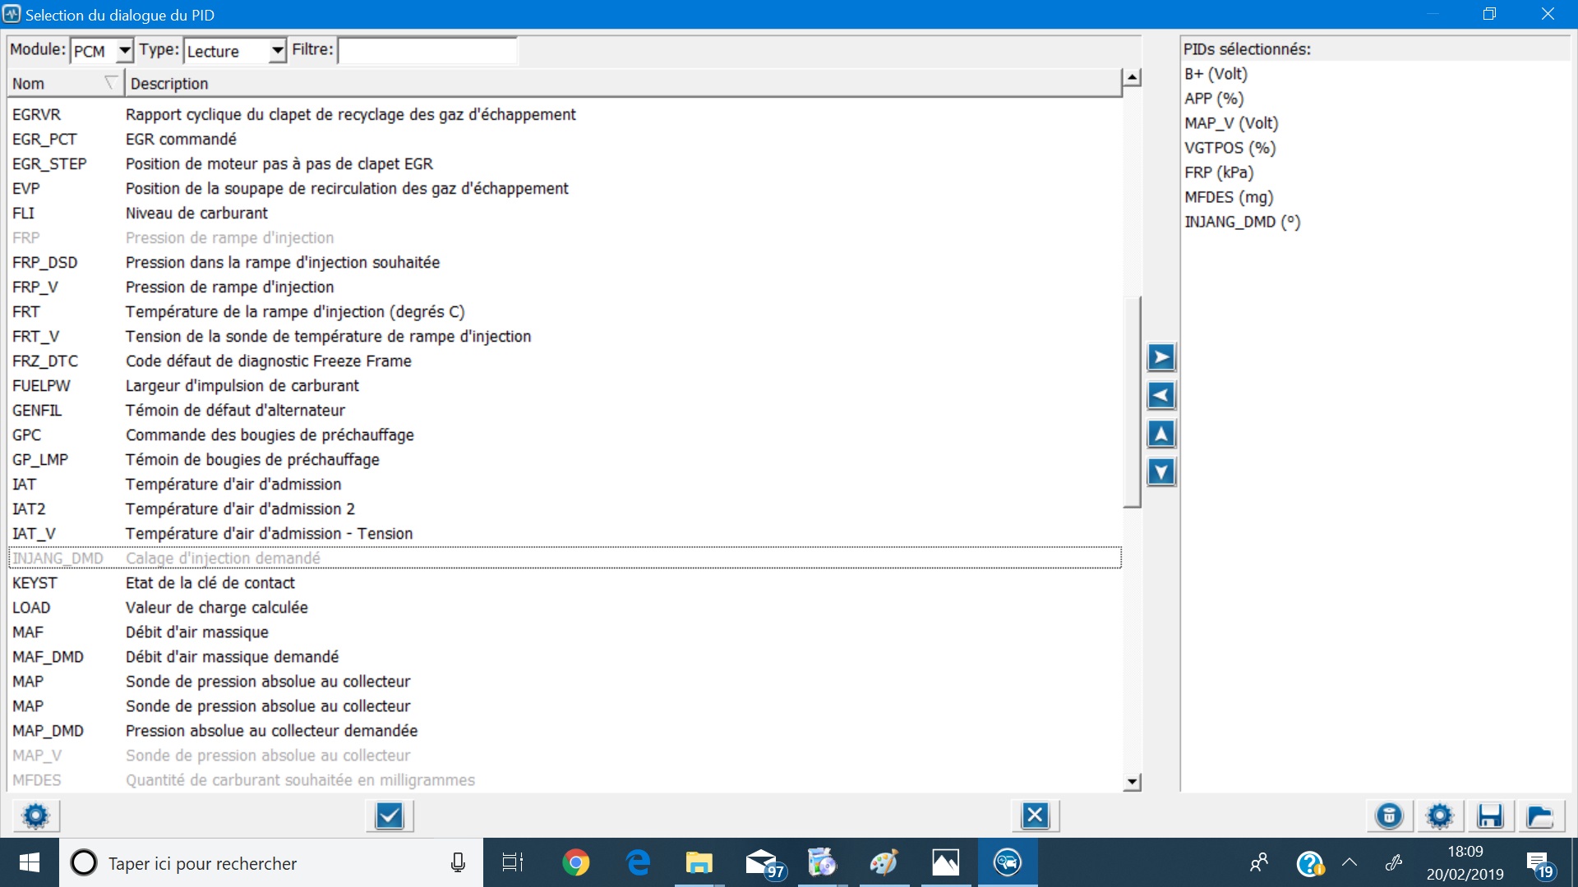Open the Module dropdown showing PCM
The height and width of the screenshot is (887, 1578).
[124, 51]
